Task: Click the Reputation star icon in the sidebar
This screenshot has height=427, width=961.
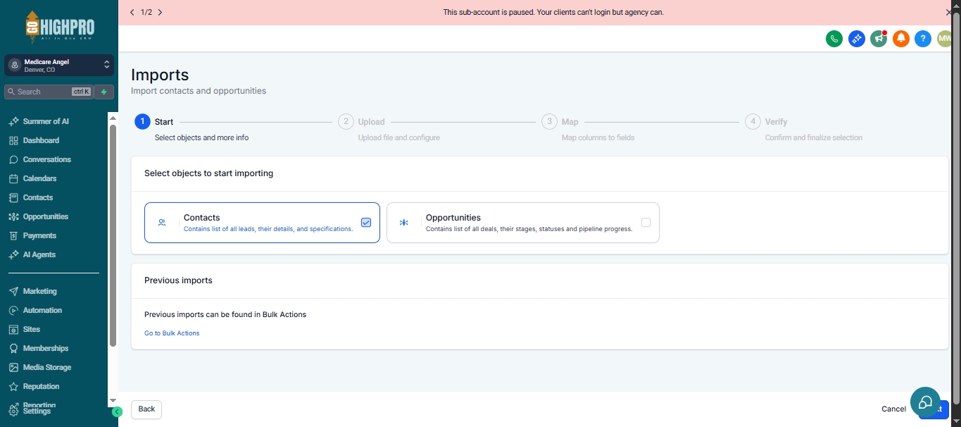Action: click(x=13, y=386)
